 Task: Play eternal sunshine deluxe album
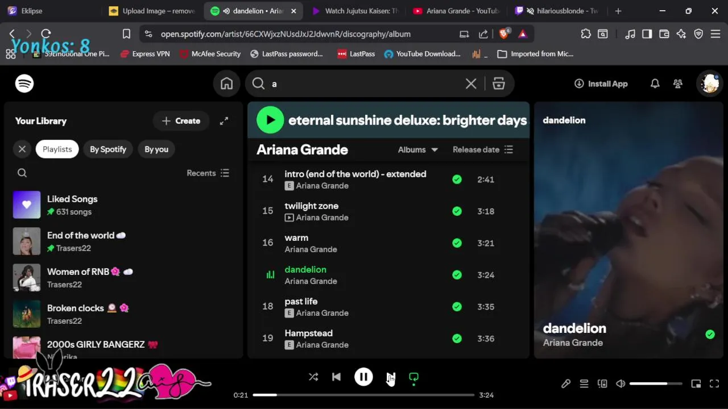[270, 120]
